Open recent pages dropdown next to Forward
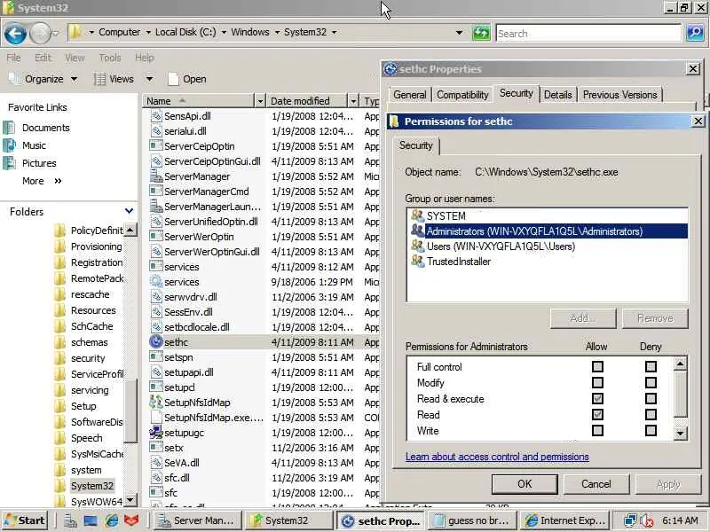The height and width of the screenshot is (532, 710). click(x=56, y=33)
